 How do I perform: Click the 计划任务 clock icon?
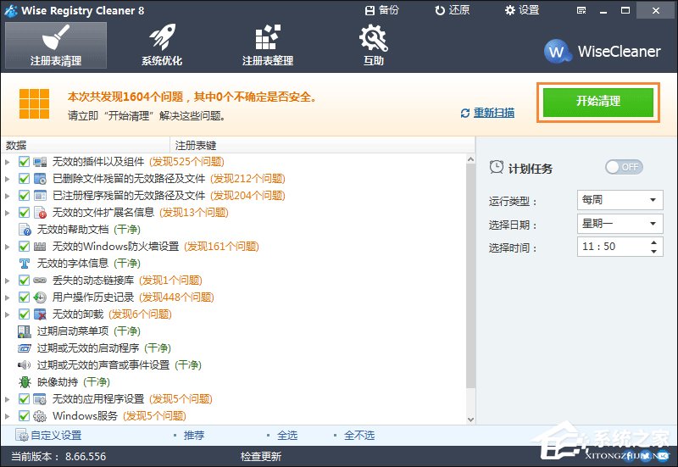(x=497, y=167)
